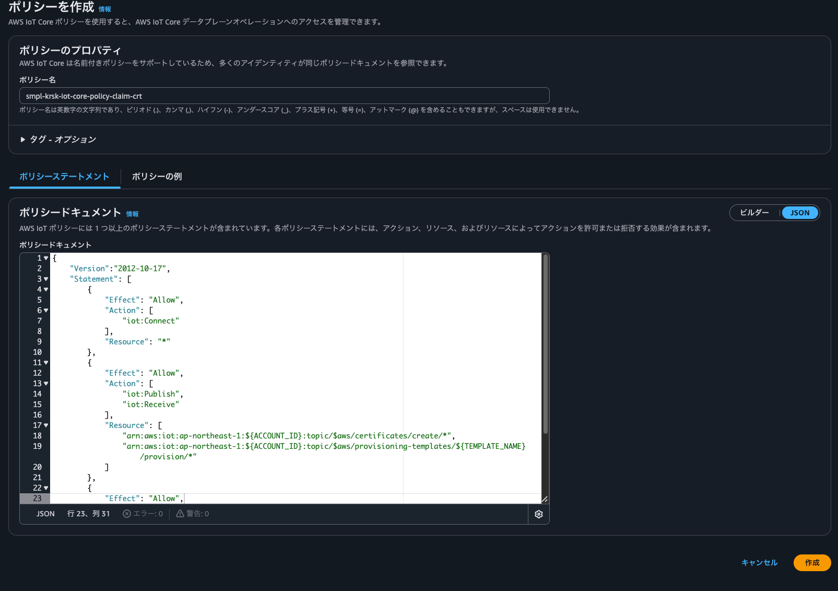Viewport: 838px width, 591px height.
Task: Click the キャンセル button
Action: [759, 563]
